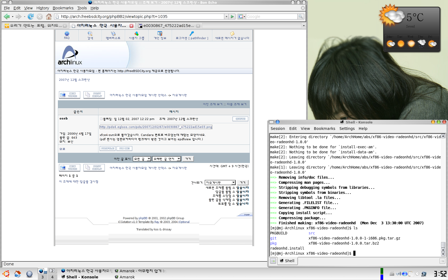This screenshot has height=280, width=448.
Task: Open the browser File menu
Action: (7, 8)
